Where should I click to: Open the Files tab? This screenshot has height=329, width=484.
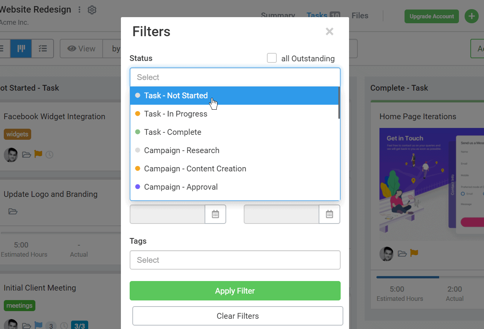pos(360,16)
